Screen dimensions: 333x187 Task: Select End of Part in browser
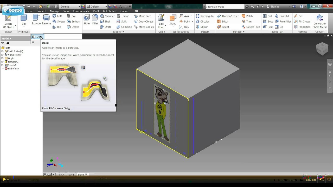(12, 69)
